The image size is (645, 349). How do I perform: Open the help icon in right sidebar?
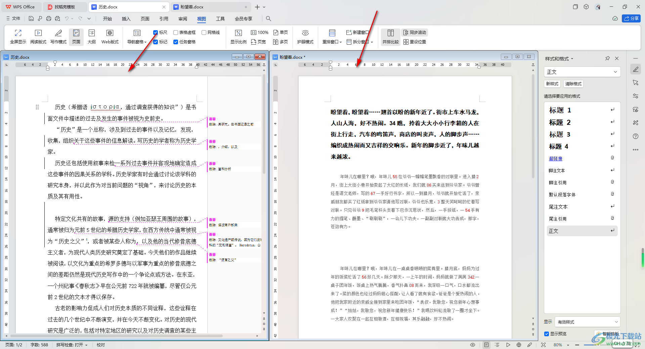(636, 136)
